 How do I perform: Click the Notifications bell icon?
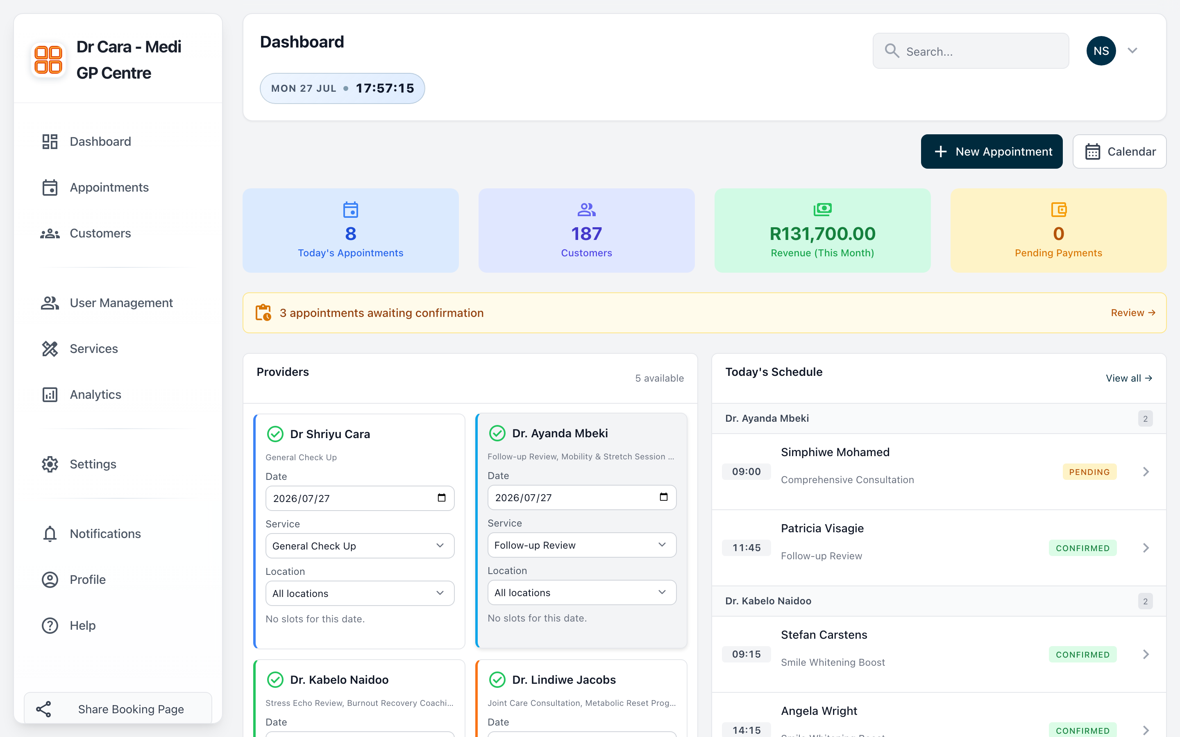(x=50, y=534)
